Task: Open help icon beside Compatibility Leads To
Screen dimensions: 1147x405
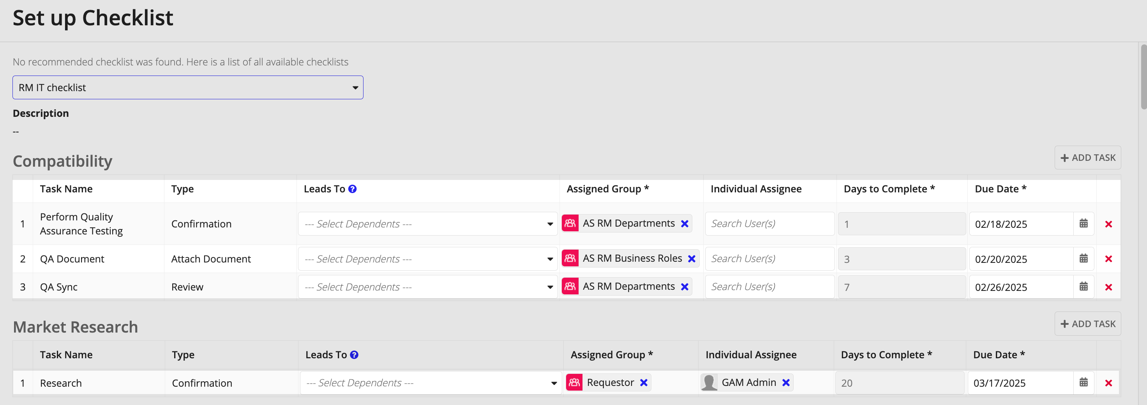Action: 352,189
